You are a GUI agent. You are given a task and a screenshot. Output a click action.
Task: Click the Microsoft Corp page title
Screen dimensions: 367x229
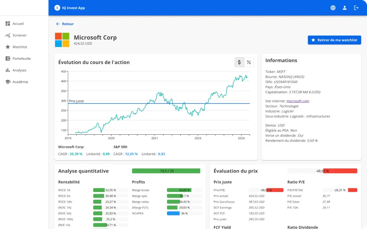point(95,37)
